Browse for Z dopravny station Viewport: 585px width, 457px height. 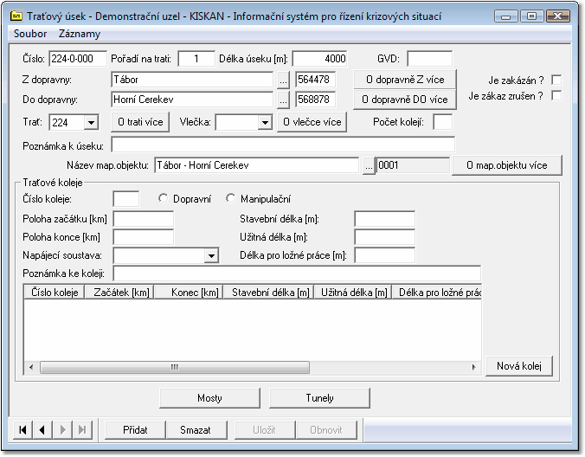point(283,80)
